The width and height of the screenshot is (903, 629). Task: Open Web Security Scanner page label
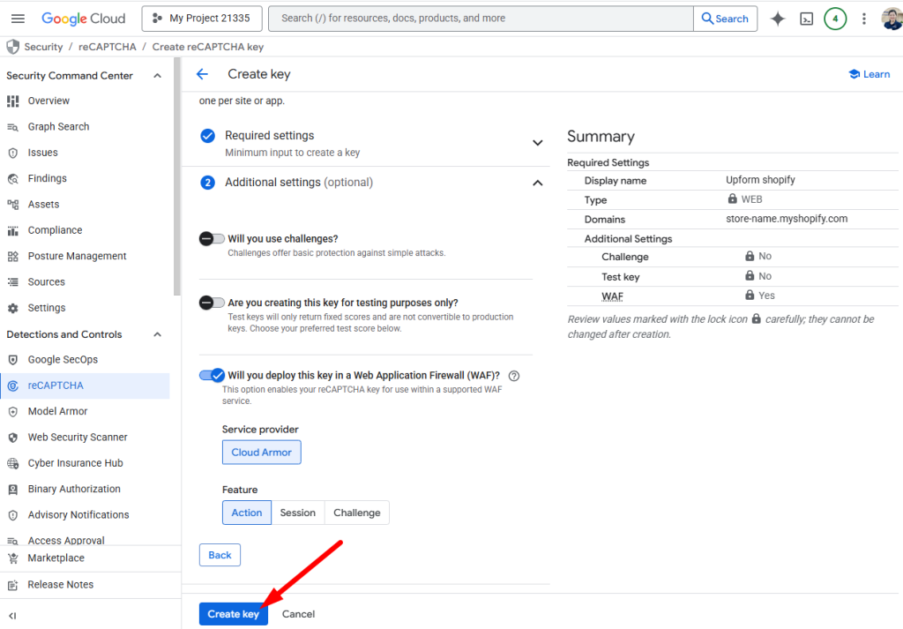78,438
